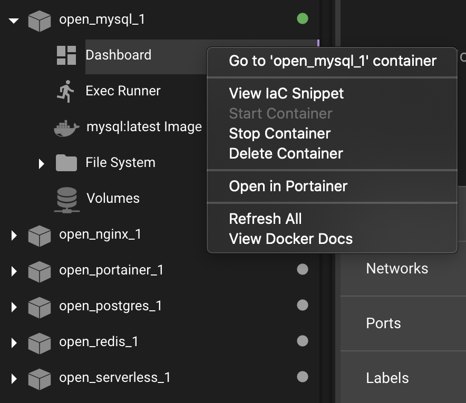Expand the File System node
This screenshot has height=403, width=466.
click(x=42, y=163)
